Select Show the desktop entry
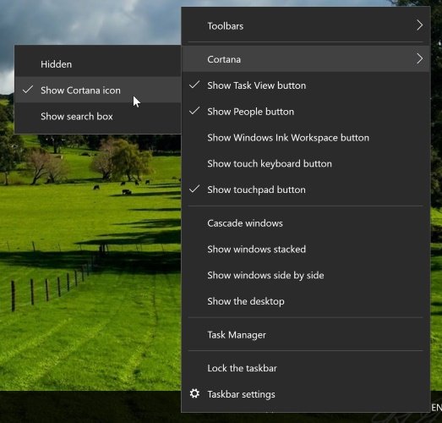 pos(306,301)
